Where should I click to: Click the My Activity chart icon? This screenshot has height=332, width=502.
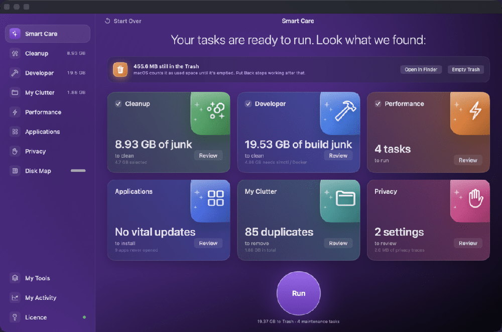pos(15,297)
